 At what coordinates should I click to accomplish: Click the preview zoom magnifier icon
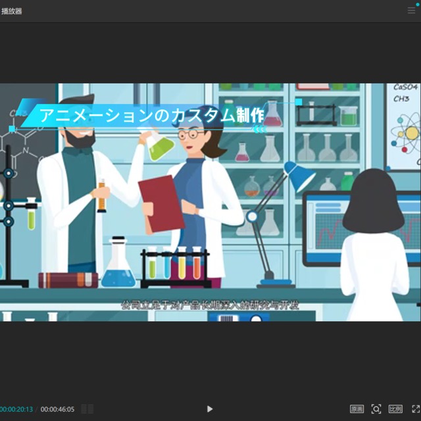(376, 409)
